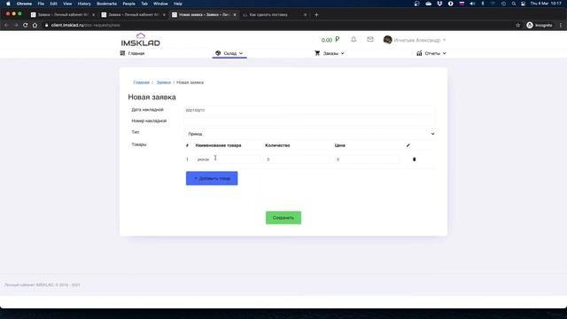The image size is (567, 319).
Task: Click the browser reload button
Action: (x=26, y=25)
